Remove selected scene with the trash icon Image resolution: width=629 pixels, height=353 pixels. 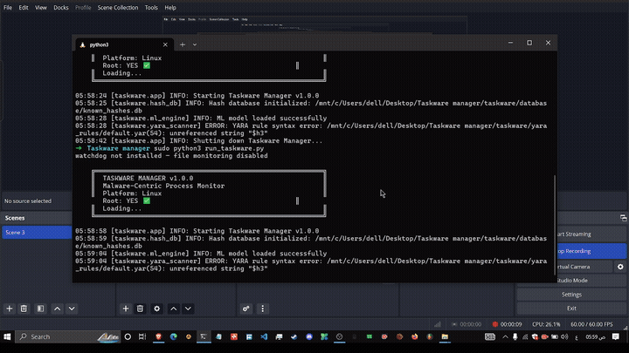point(24,309)
